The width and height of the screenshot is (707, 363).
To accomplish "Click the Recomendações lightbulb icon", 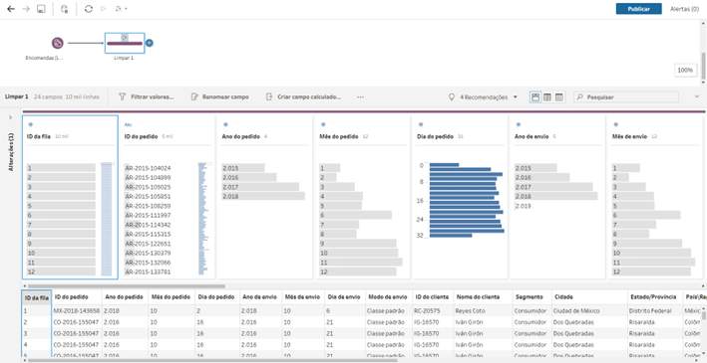I will coord(452,96).
